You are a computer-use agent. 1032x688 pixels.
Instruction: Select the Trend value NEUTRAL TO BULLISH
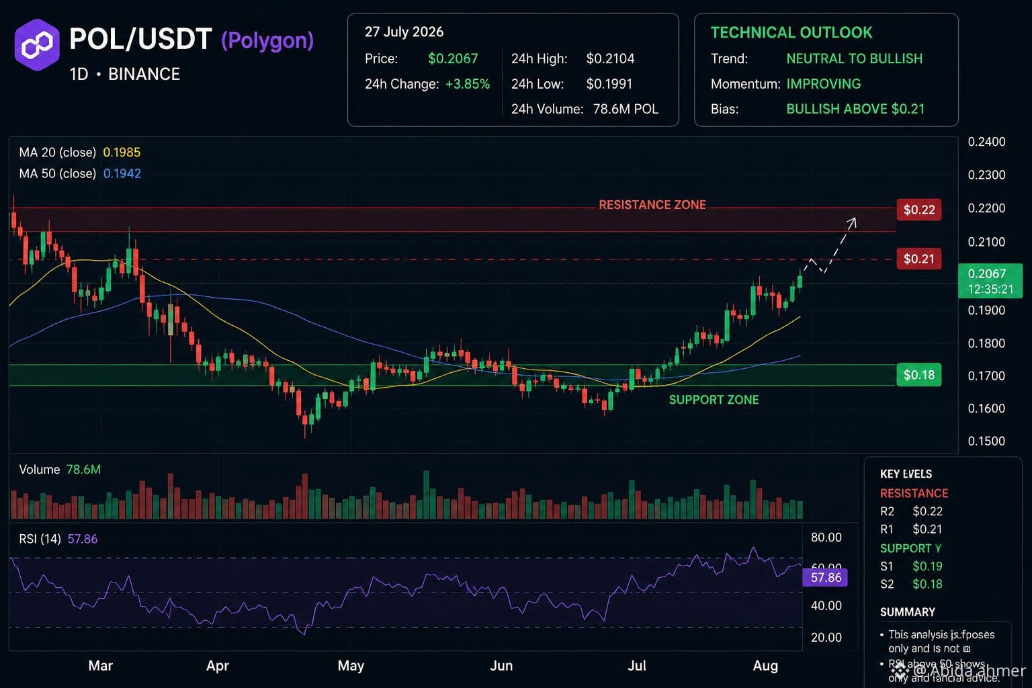pyautogui.click(x=854, y=58)
